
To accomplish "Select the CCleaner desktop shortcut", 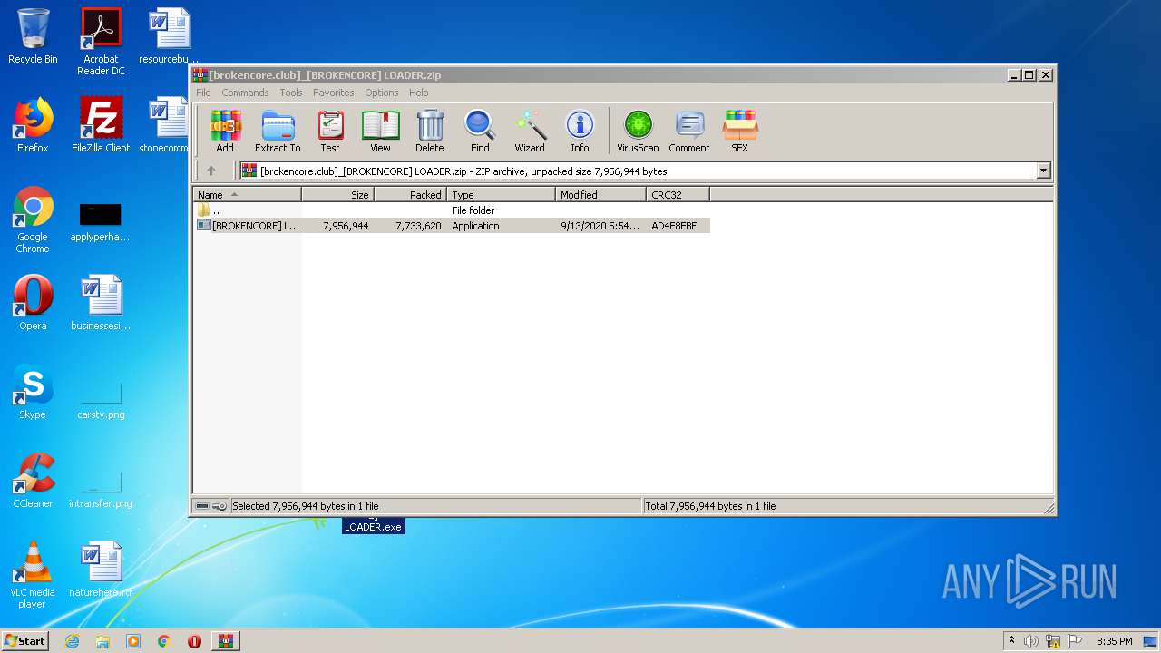I will [33, 481].
